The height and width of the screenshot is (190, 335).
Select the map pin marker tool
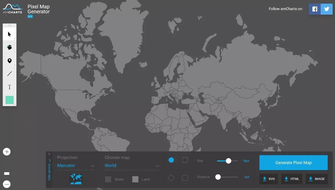pos(9,61)
